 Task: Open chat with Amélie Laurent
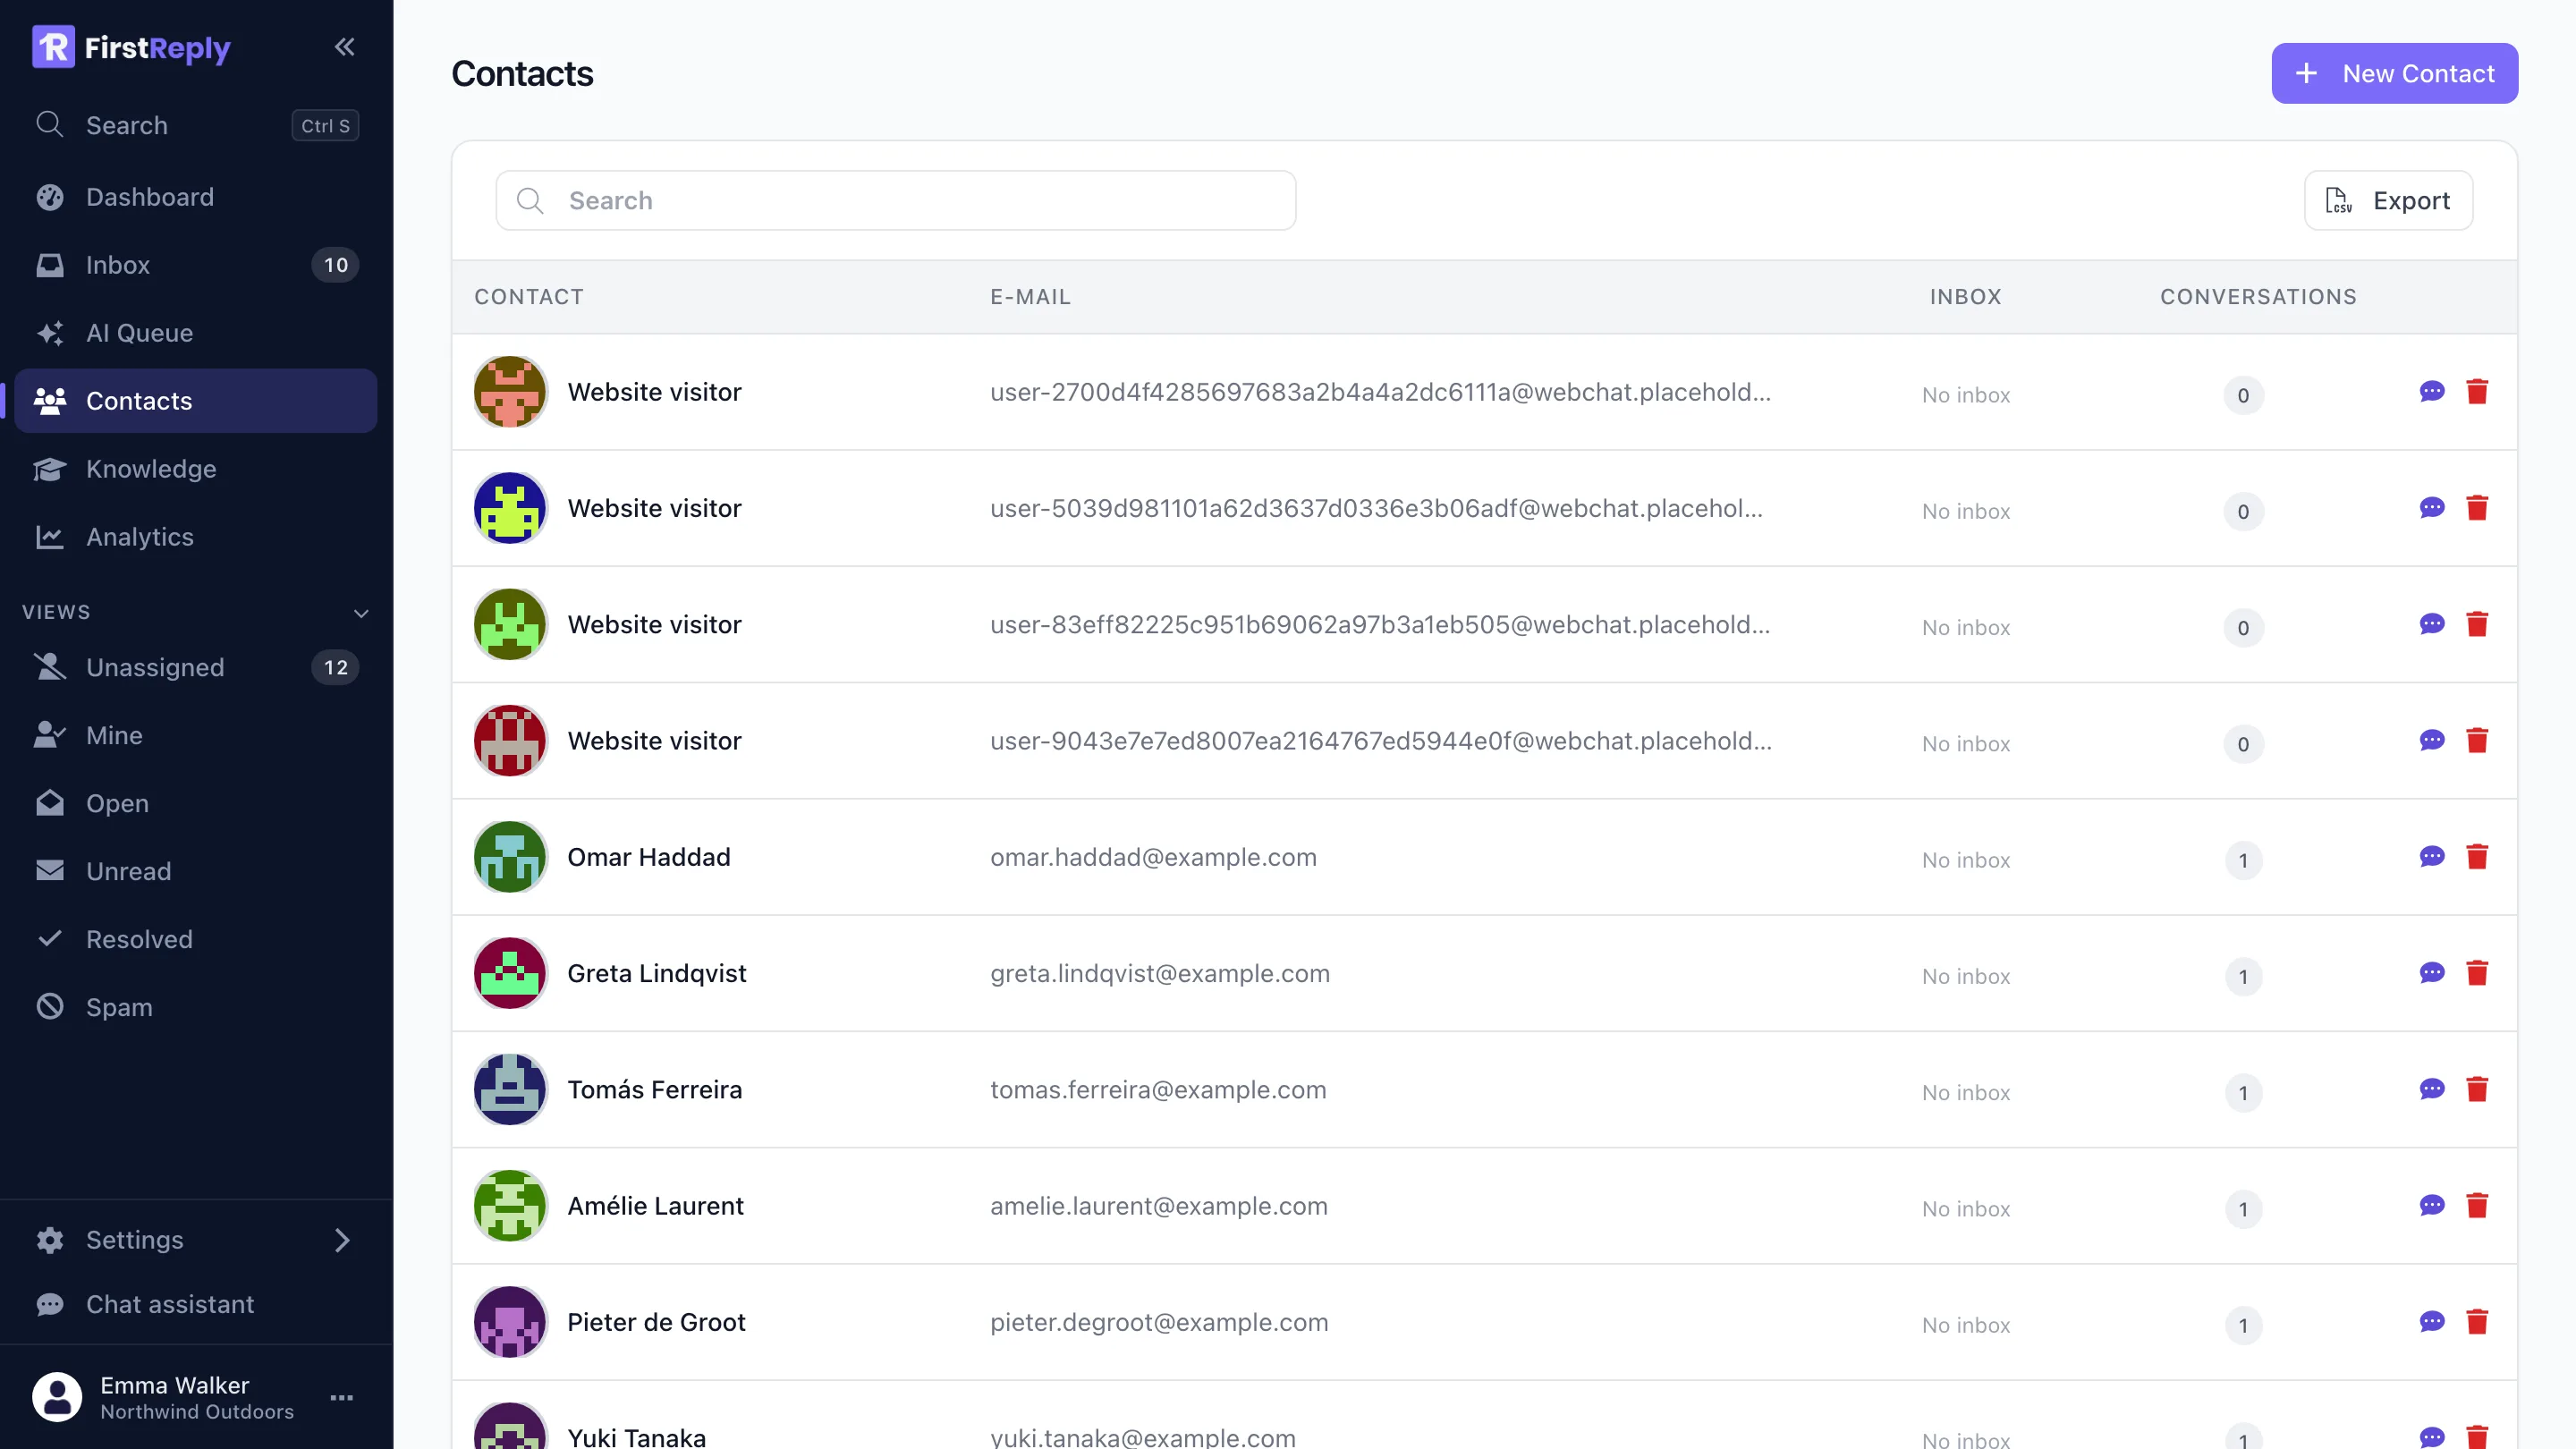(x=2432, y=1206)
